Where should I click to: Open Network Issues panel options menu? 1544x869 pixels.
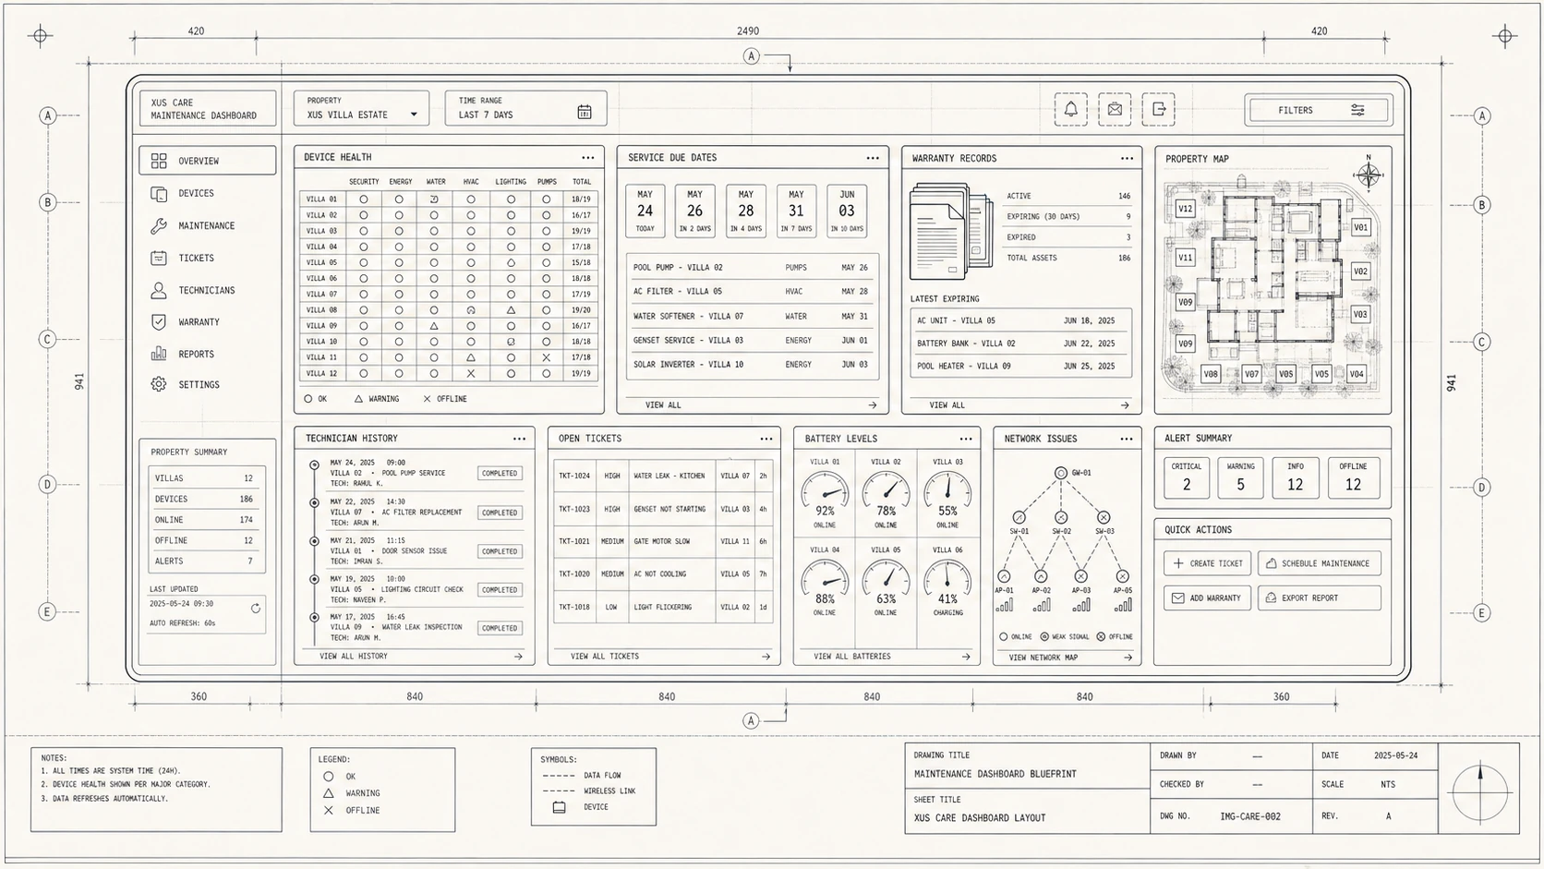tap(1127, 439)
